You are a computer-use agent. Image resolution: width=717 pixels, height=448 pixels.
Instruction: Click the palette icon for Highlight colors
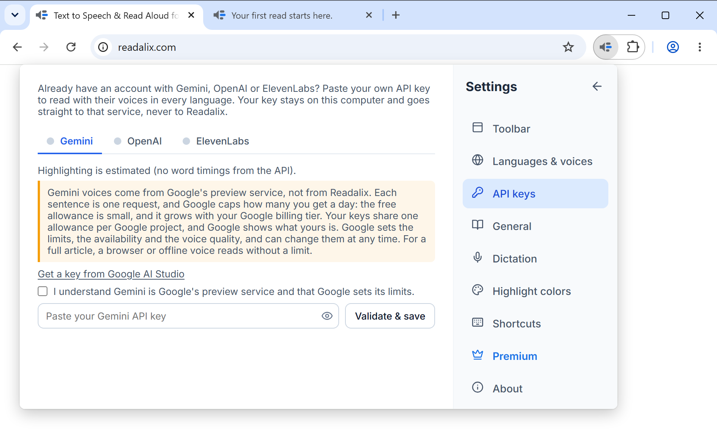click(x=478, y=290)
